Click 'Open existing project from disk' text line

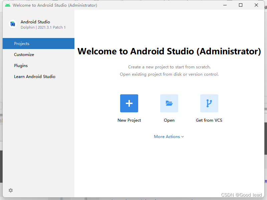click(169, 74)
